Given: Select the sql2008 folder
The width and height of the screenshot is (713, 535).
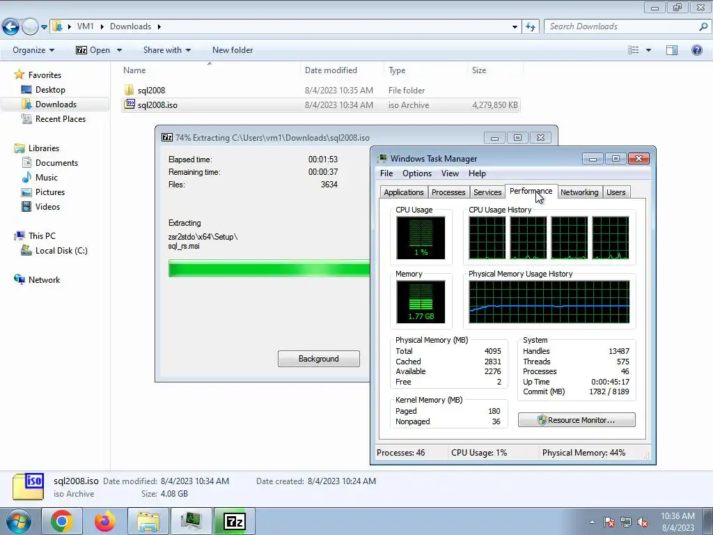Looking at the screenshot, I should click(x=151, y=90).
